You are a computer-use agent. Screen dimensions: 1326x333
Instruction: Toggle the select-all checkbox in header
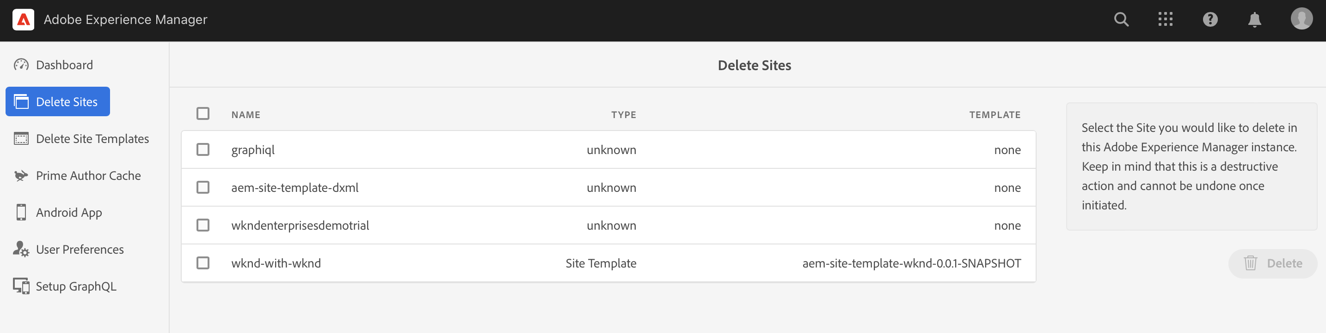point(203,113)
